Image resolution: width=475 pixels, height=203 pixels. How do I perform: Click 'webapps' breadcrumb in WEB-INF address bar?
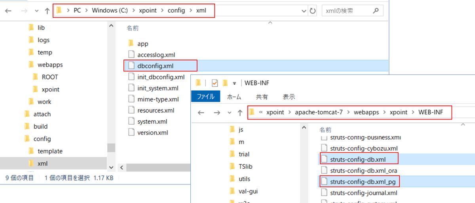click(x=367, y=112)
